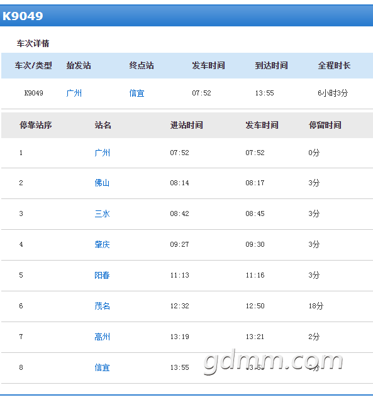
Task: Click the 站名 column header
Action: pos(103,125)
